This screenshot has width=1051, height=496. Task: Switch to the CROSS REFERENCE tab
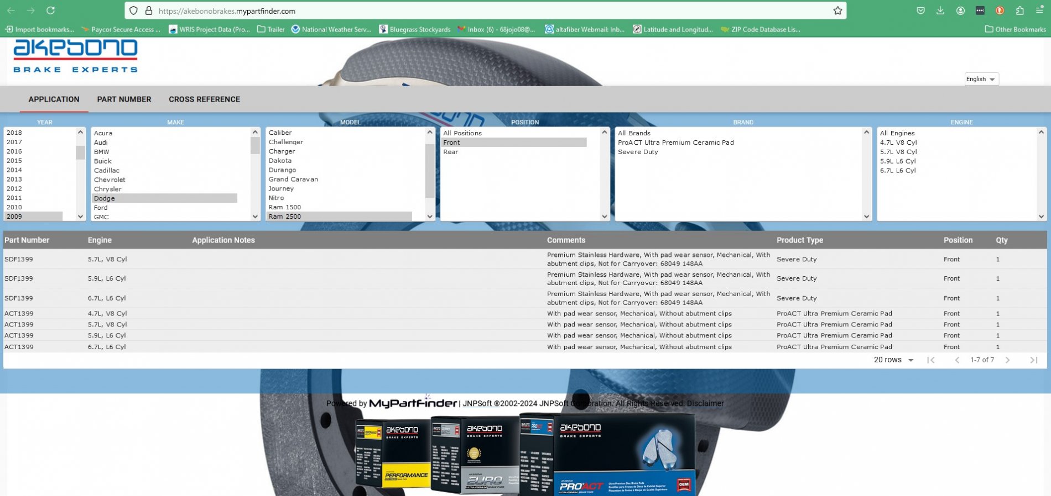pyautogui.click(x=204, y=99)
